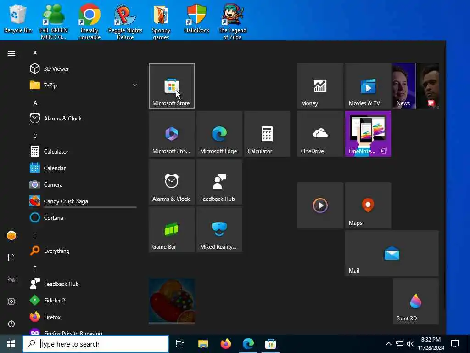Open the Candy Crush tile image
The image size is (470, 353).
point(172,301)
